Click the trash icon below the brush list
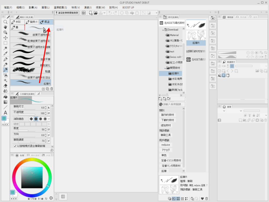This screenshot has width=269, height=202. (52, 89)
